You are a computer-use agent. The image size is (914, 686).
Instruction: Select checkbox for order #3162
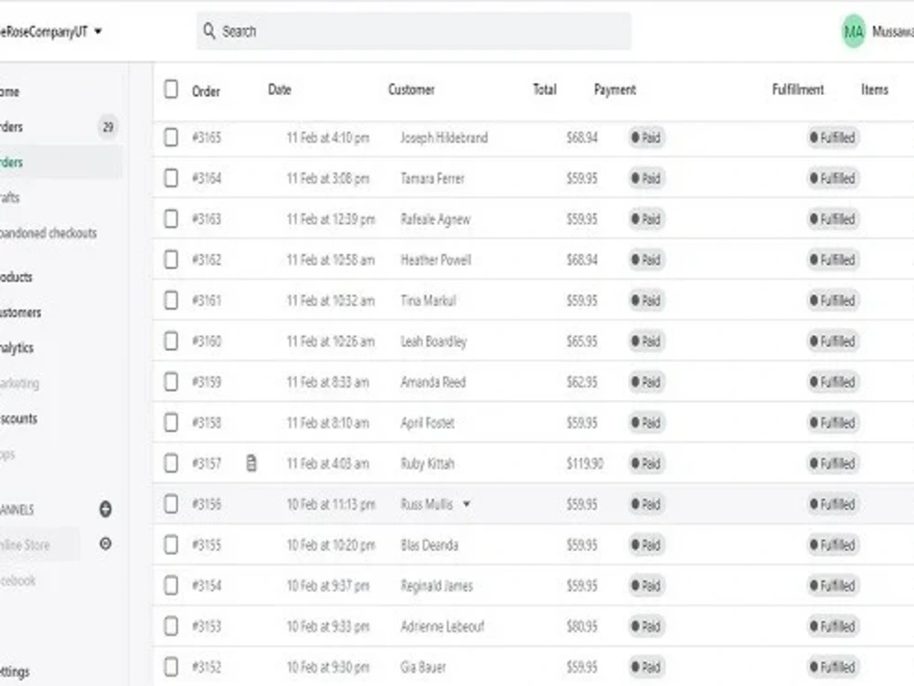tap(171, 259)
